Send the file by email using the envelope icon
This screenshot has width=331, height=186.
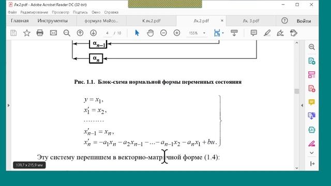(53, 33)
